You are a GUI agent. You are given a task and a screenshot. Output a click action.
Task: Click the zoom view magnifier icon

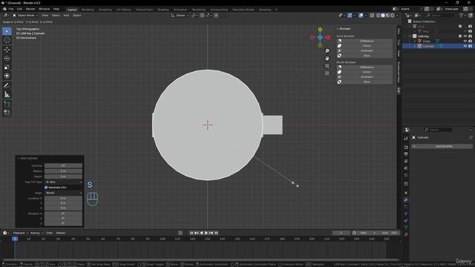[x=327, y=51]
